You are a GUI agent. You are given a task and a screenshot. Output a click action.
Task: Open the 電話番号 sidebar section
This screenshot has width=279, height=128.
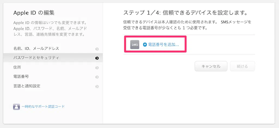pyautogui.click(x=21, y=77)
